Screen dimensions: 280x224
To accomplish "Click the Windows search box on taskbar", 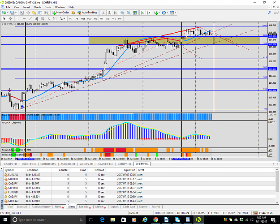I will (47, 220).
